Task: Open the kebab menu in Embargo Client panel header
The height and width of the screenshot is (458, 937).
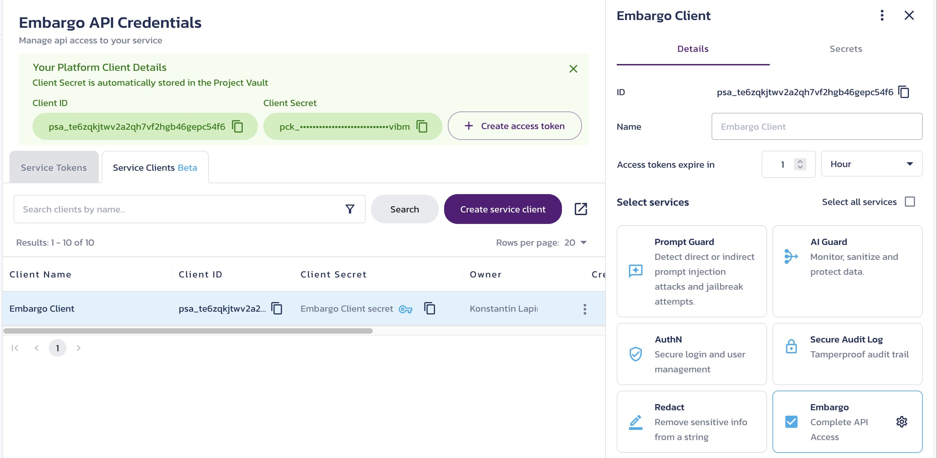Action: 882,15
